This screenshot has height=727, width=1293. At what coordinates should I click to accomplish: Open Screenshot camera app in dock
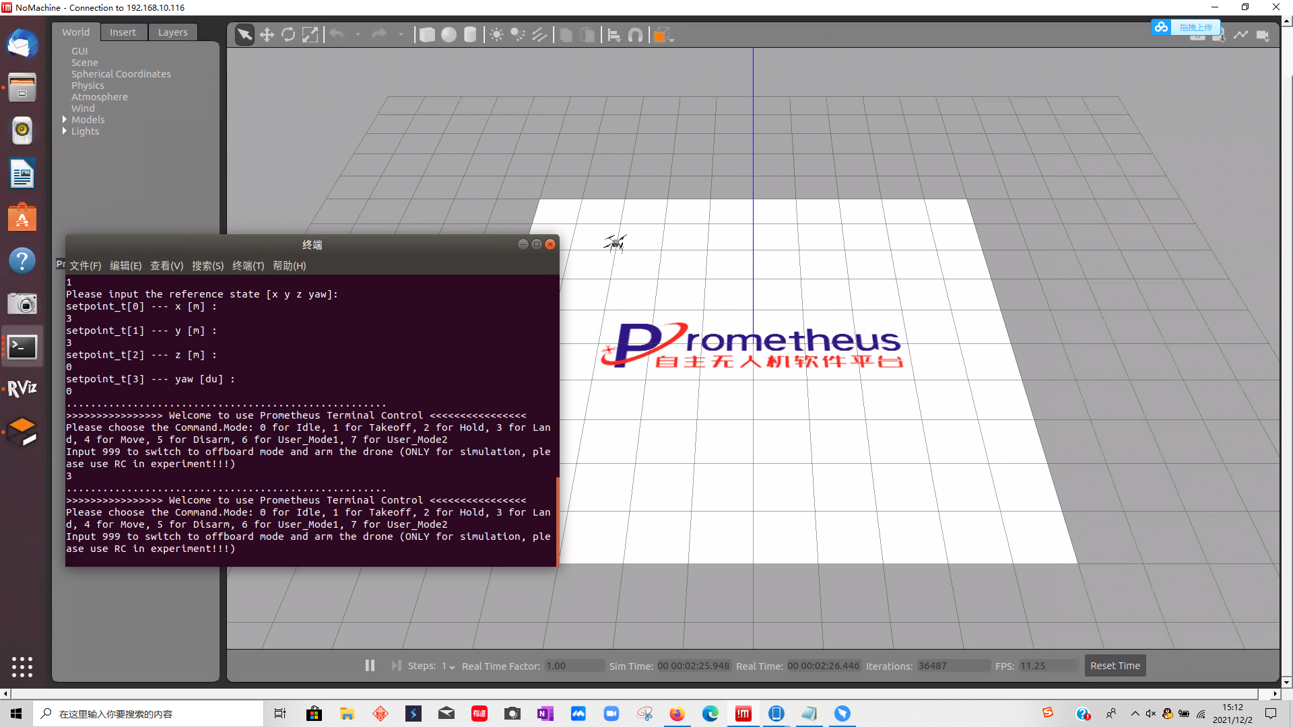click(22, 304)
